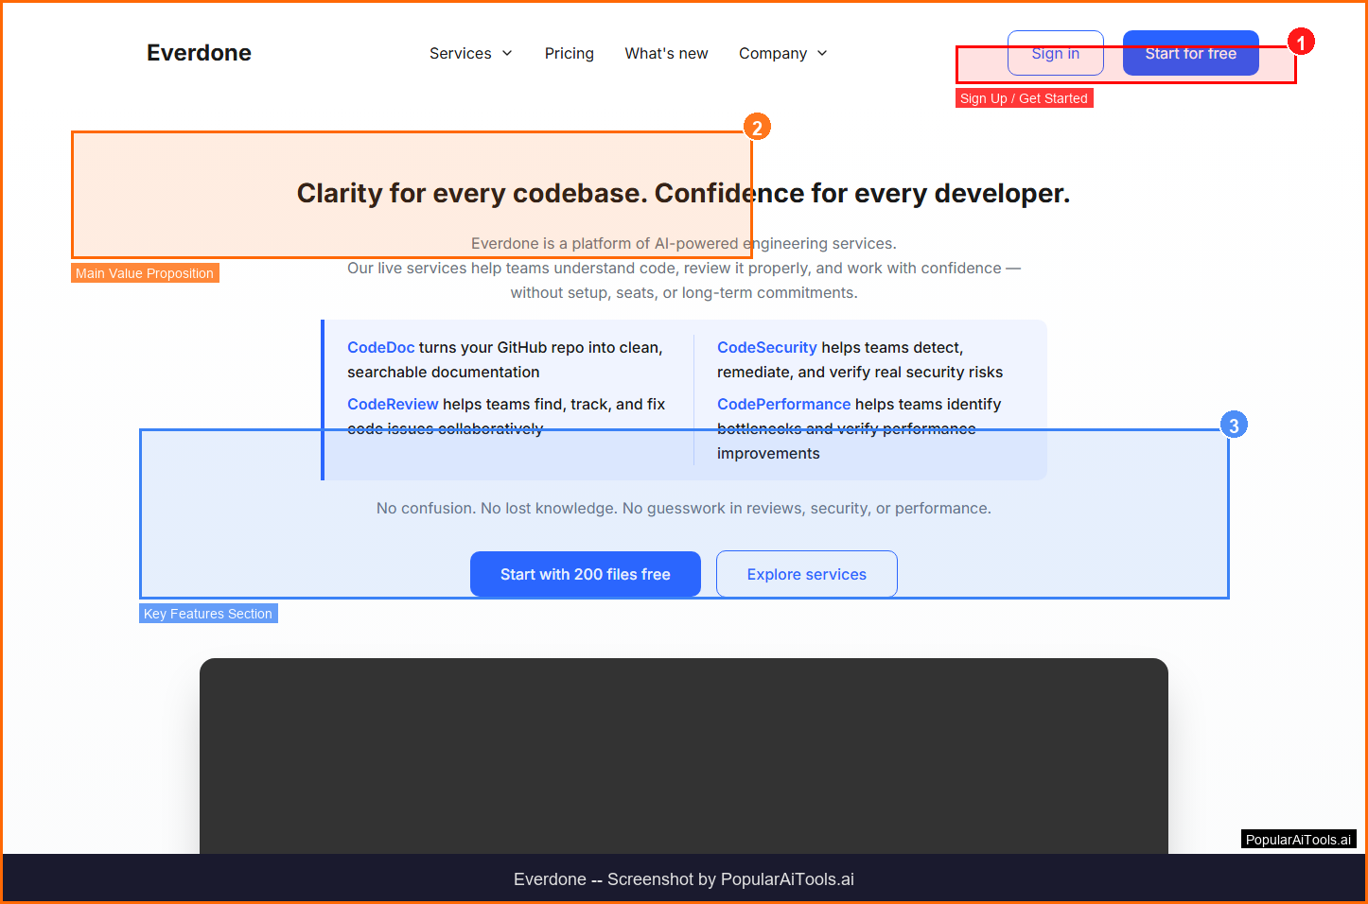Click the orange annotation marker numbered 2
The width and height of the screenshot is (1368, 904).
pos(756,128)
